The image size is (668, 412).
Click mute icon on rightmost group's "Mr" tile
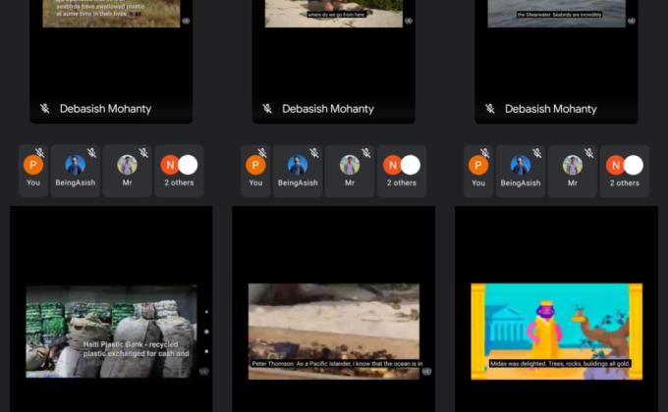[587, 153]
